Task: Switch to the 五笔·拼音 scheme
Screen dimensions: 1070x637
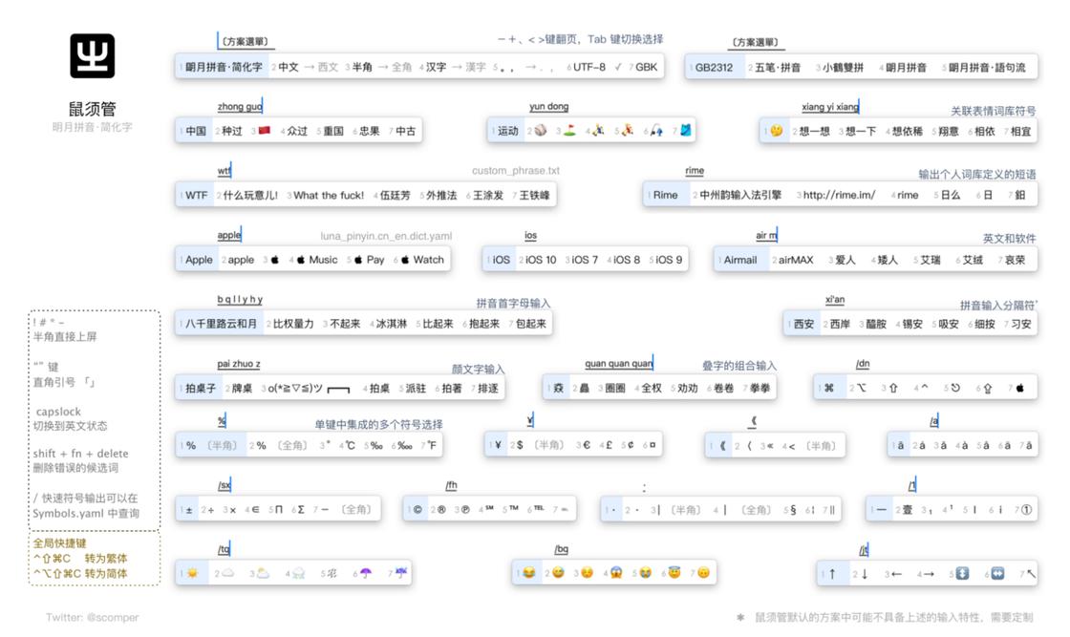Action: [x=778, y=68]
